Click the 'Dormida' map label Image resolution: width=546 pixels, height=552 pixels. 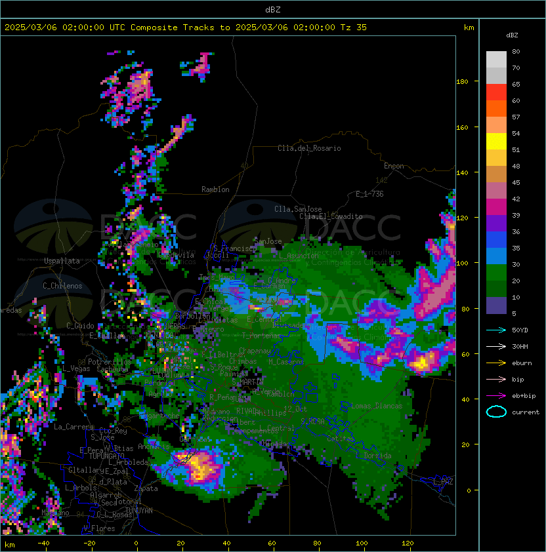(x=377, y=456)
